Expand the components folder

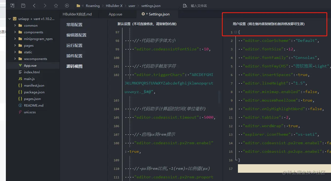coord(15,32)
